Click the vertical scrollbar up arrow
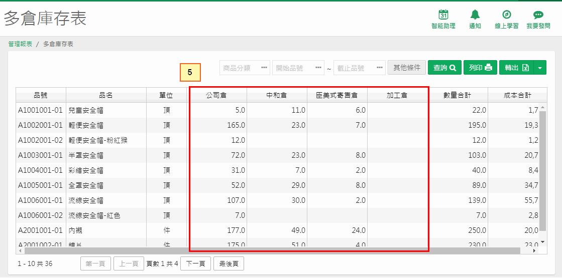562x278 pixels. 542,107
